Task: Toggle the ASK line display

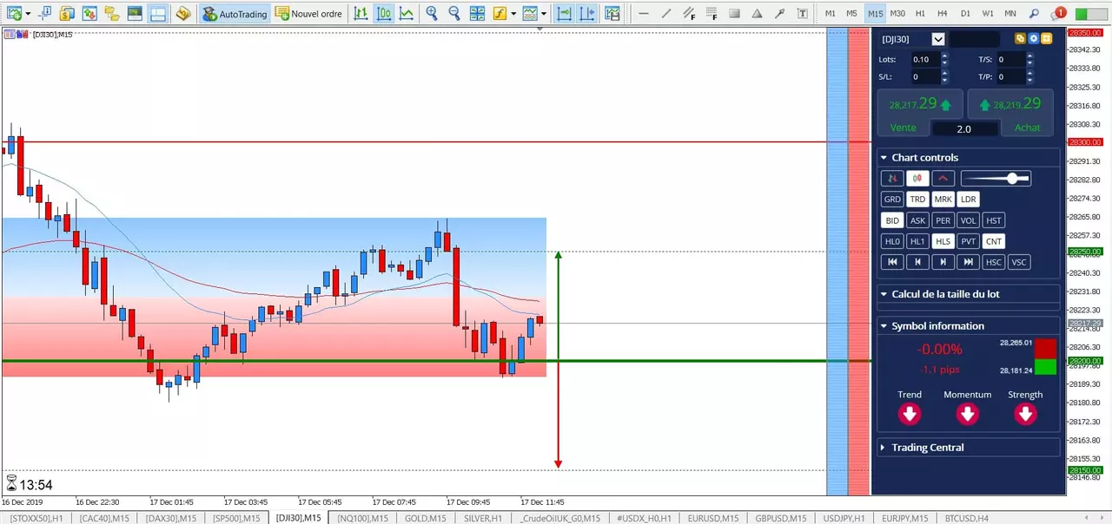Action: click(917, 220)
